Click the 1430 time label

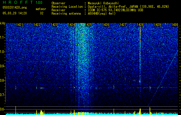175,24
